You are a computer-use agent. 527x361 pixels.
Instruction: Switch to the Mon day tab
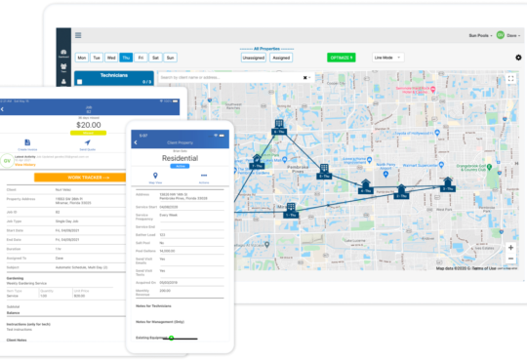coord(82,58)
